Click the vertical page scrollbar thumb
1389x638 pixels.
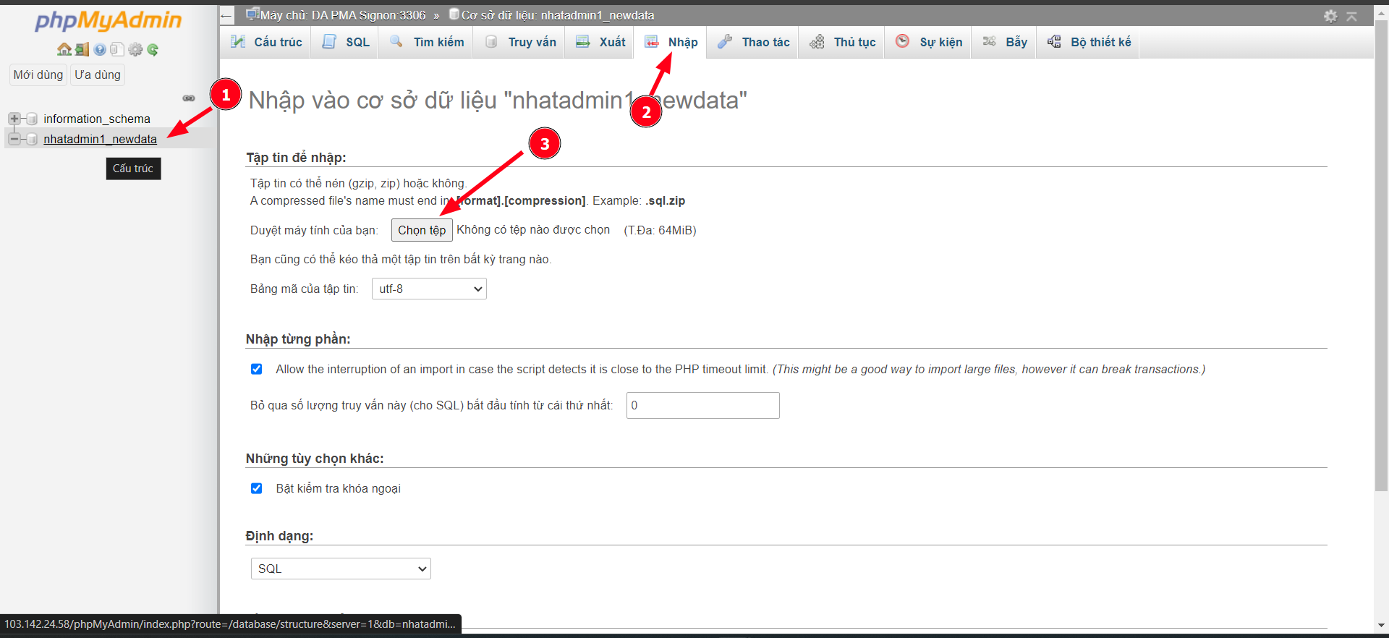tap(1381, 255)
